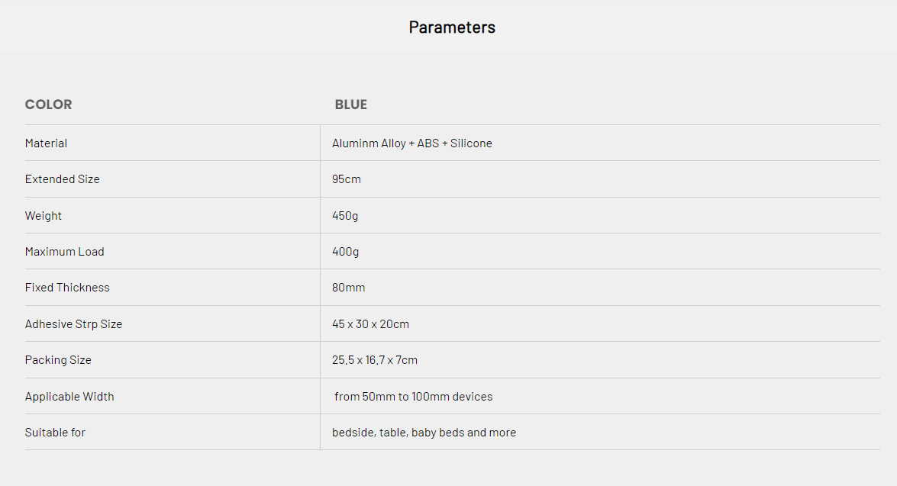
Task: Click the Weight row label
Action: [x=44, y=216]
